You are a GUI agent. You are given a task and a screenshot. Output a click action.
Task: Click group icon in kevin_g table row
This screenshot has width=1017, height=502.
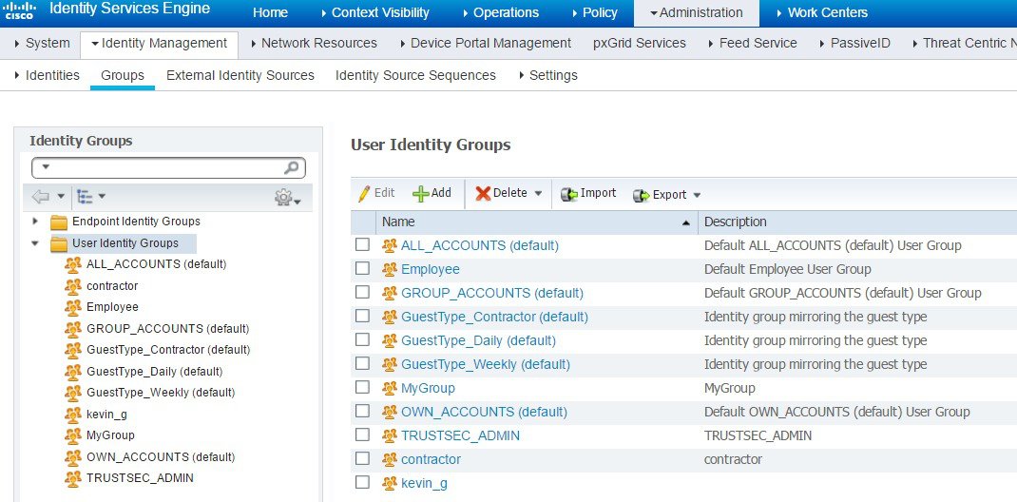click(x=389, y=483)
